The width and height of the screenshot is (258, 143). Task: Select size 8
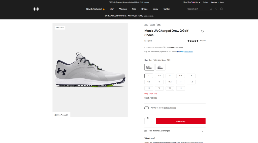click(x=170, y=76)
